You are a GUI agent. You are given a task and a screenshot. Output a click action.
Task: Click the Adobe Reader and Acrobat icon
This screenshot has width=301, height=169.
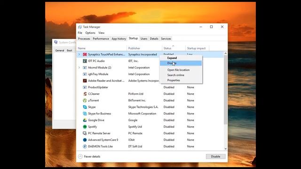85,81
